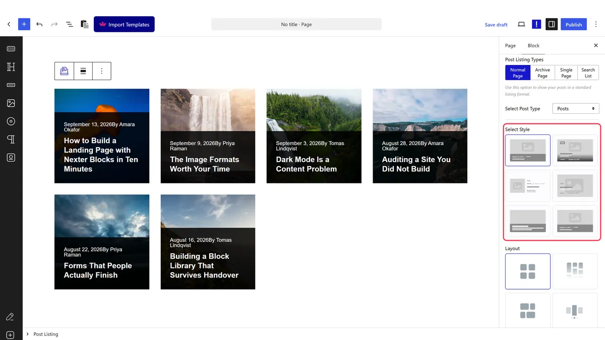The height and width of the screenshot is (340, 605).
Task: Select Single Page listing type
Action: pos(566,73)
